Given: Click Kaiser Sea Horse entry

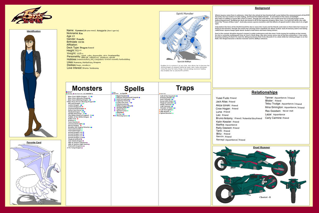Looking at the screenshot, I should tap(75, 110).
